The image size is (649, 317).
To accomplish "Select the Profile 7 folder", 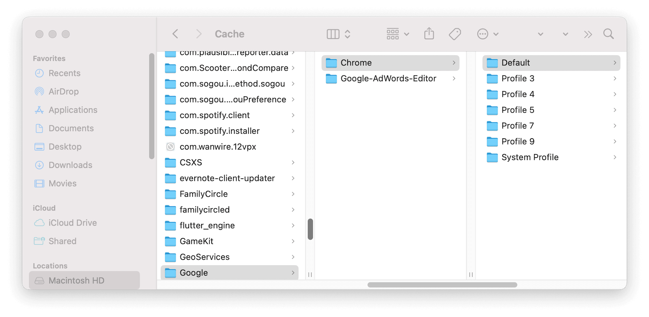I will (x=551, y=126).
